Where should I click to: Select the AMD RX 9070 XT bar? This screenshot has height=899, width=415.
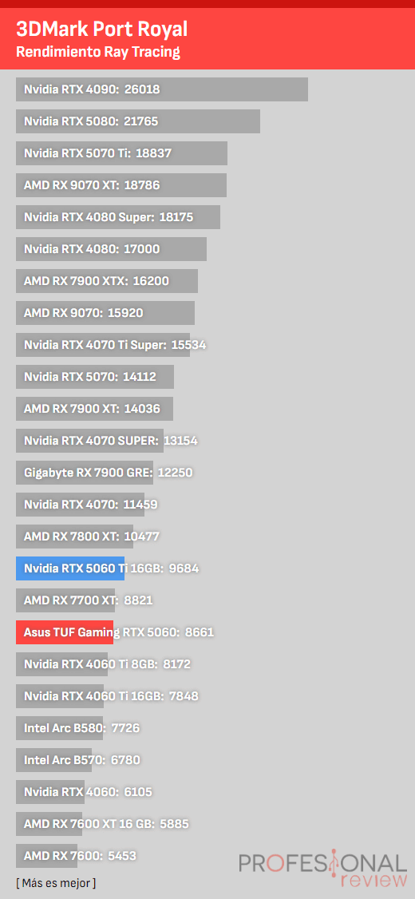pyautogui.click(x=121, y=185)
